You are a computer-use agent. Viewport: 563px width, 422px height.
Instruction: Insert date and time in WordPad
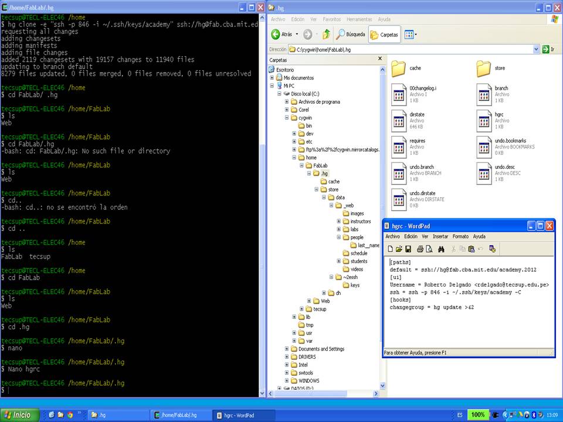[x=492, y=249]
